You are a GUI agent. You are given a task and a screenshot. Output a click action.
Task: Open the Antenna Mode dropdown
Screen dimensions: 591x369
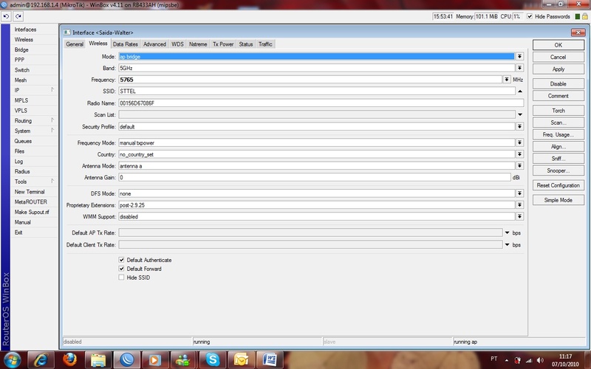[520, 165]
